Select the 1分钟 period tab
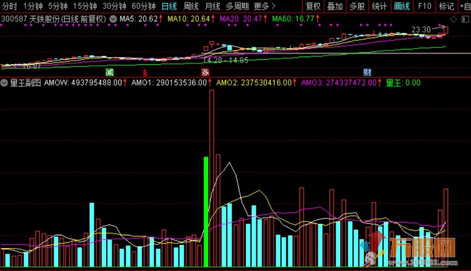This screenshot has height=271, width=471. coord(33,6)
